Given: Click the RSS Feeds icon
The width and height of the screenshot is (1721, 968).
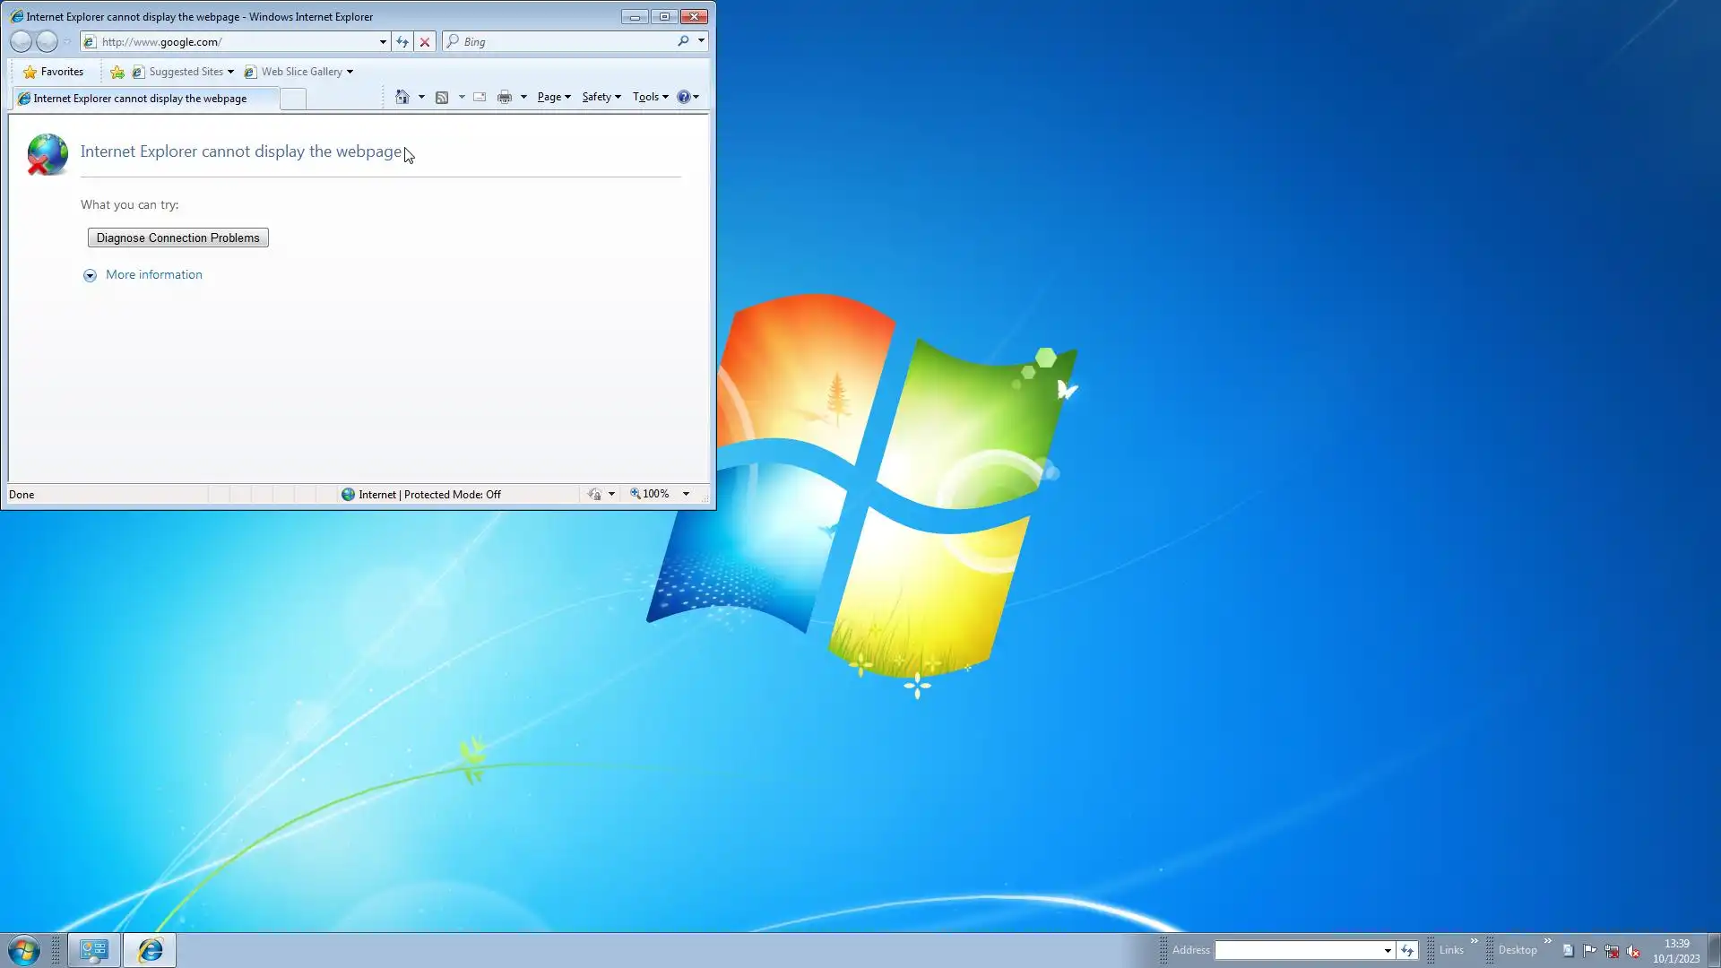Looking at the screenshot, I should click(442, 97).
